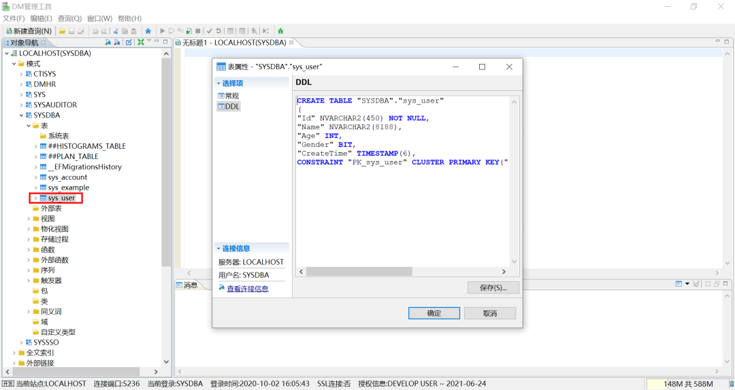Close the 无标题1 query tab
The image size is (735, 390).
(291, 42)
